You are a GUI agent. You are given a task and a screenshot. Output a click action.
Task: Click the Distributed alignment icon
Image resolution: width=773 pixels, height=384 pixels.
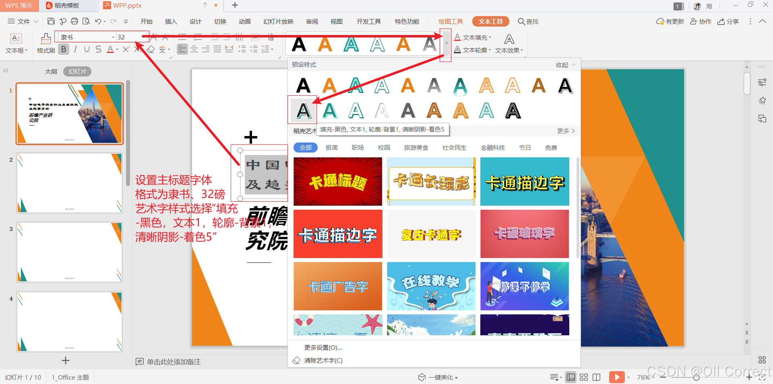point(229,49)
